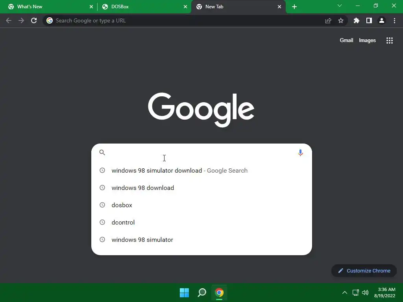403x302 pixels.
Task: Click the clock icon beside dosbox
Action: pyautogui.click(x=102, y=205)
